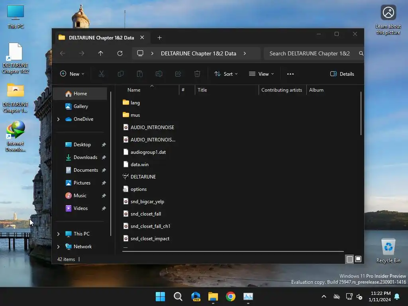
Task: Select audiogroup1.dat file
Action: tap(144, 152)
